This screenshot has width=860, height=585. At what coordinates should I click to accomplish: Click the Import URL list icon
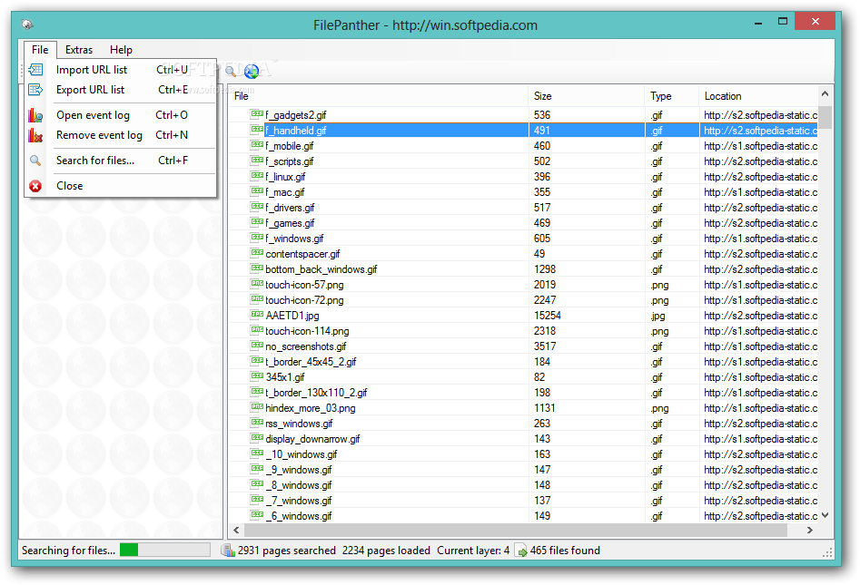[35, 70]
